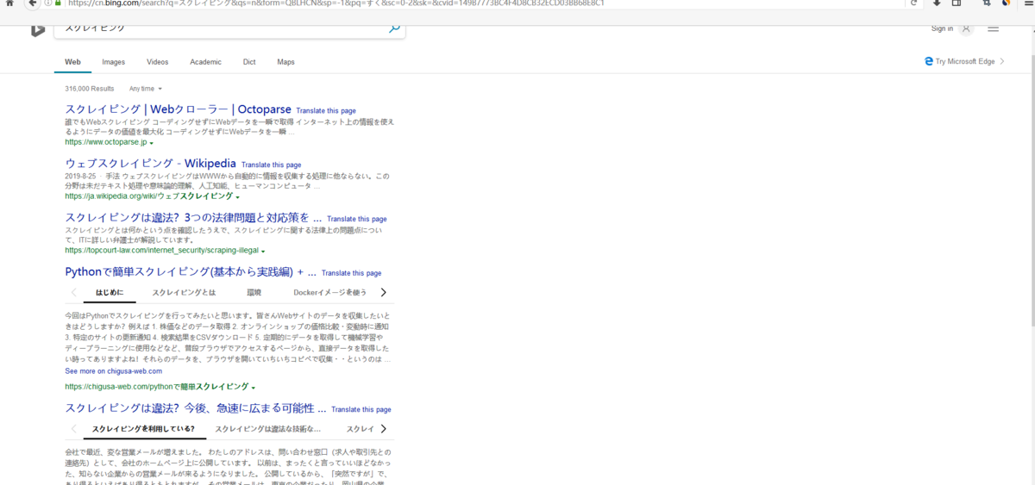Open site information via the circled i icon
Image resolution: width=1035 pixels, height=485 pixels.
48,3
